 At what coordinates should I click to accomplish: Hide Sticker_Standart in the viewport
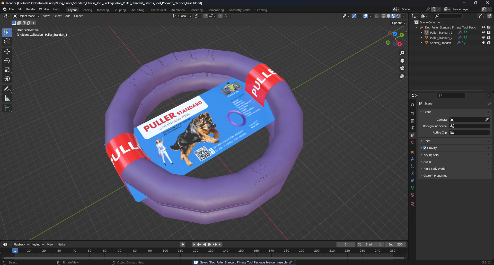pos(483,43)
